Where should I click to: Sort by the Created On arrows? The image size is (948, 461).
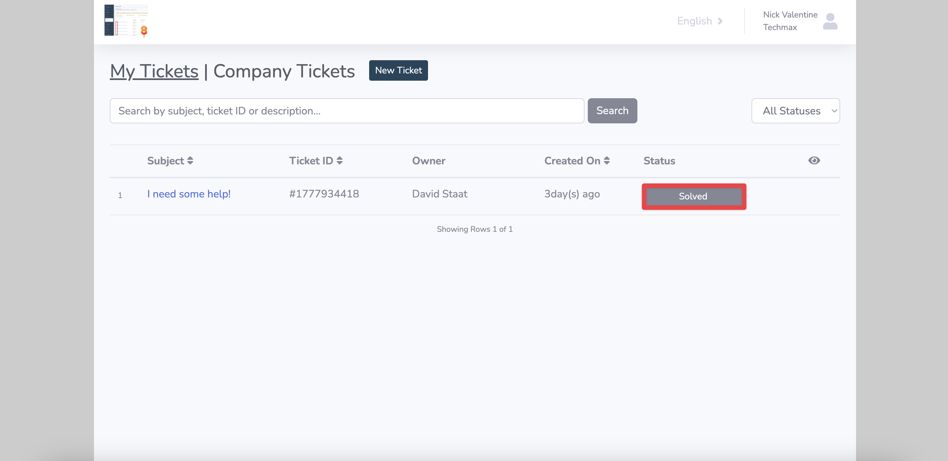[607, 160]
